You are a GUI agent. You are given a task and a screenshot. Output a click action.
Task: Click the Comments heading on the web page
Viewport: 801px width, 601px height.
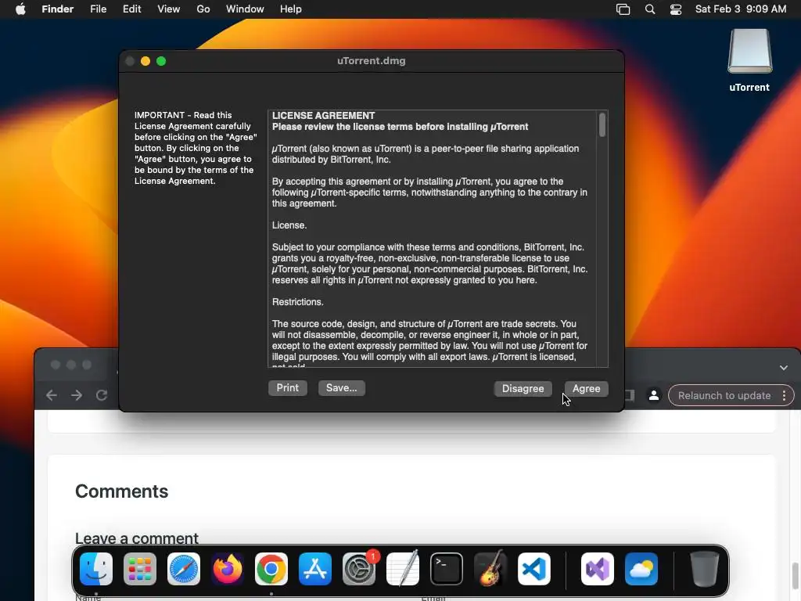pyautogui.click(x=121, y=491)
